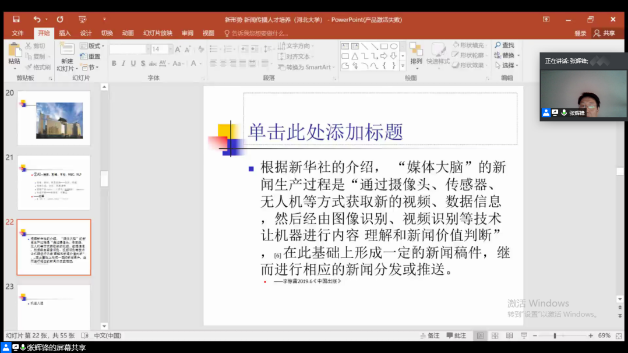Toggle normal view in status bar
This screenshot has height=353, width=628.
[x=480, y=336]
